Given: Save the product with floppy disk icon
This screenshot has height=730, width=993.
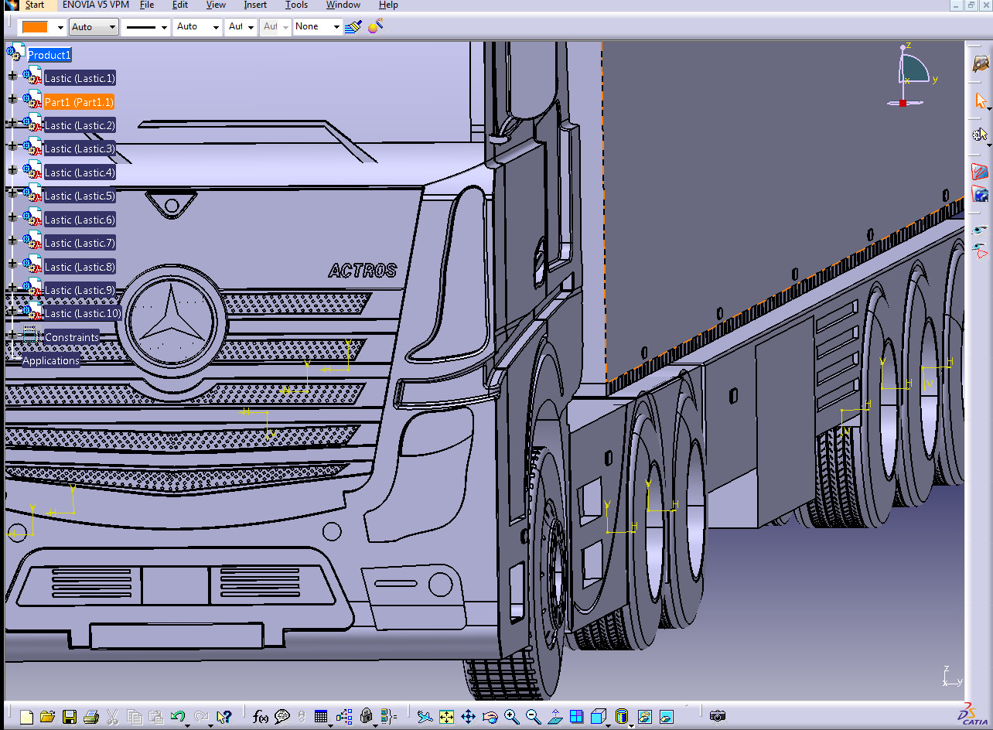Looking at the screenshot, I should click(x=70, y=717).
